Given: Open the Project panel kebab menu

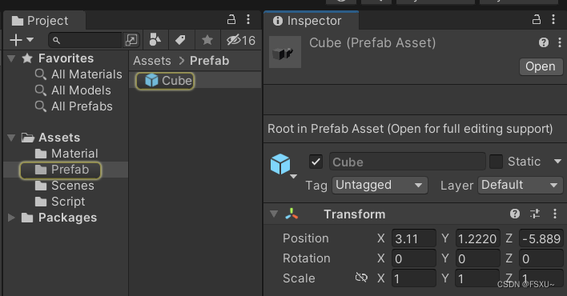Looking at the screenshot, I should 248,19.
